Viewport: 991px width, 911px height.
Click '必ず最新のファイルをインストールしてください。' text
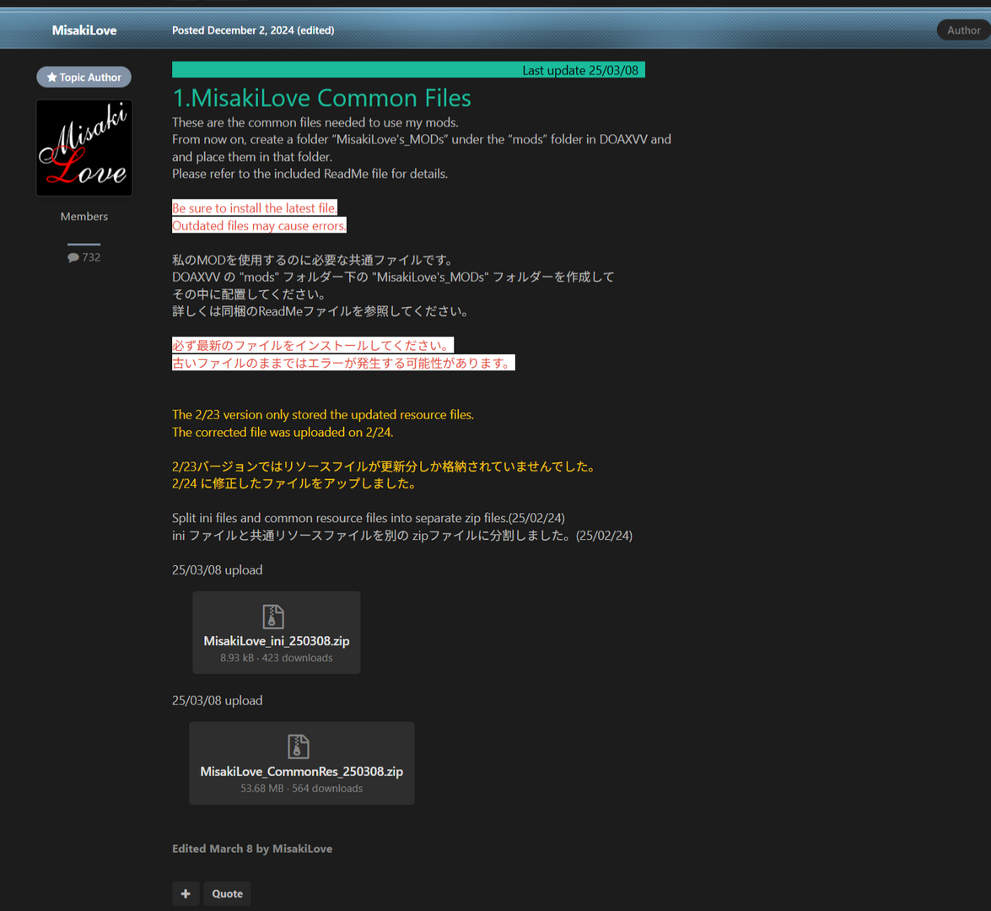(x=313, y=345)
